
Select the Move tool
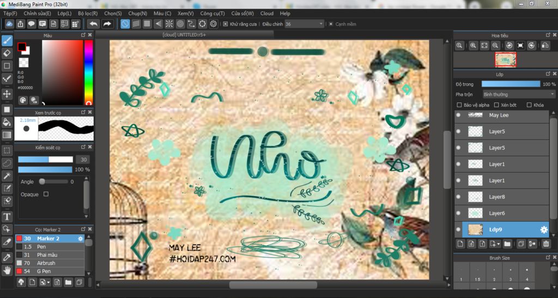[7, 94]
